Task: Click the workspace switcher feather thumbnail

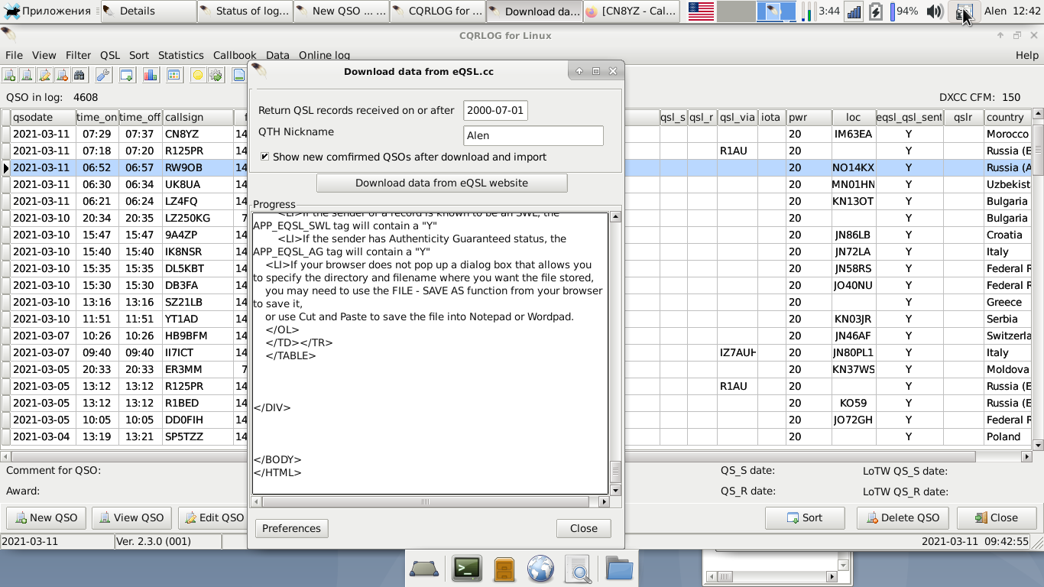Action: [776, 11]
